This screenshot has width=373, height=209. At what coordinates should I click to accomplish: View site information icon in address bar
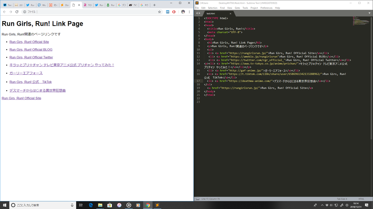(24, 12)
